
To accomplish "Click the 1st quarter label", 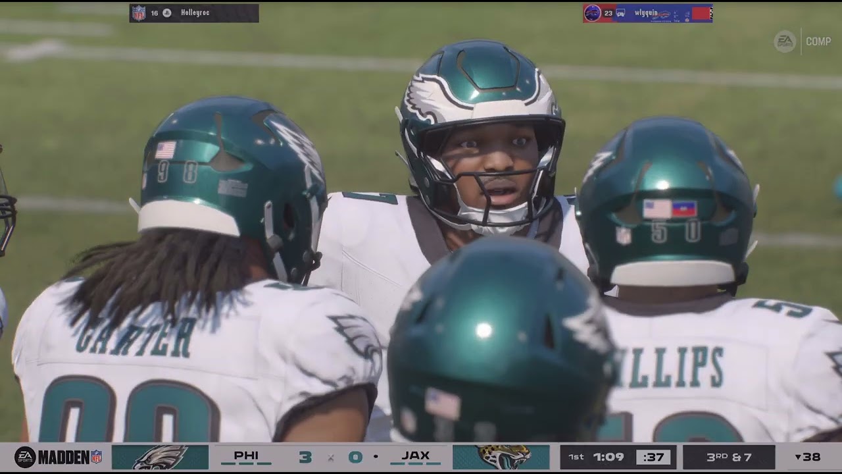I will (x=576, y=457).
